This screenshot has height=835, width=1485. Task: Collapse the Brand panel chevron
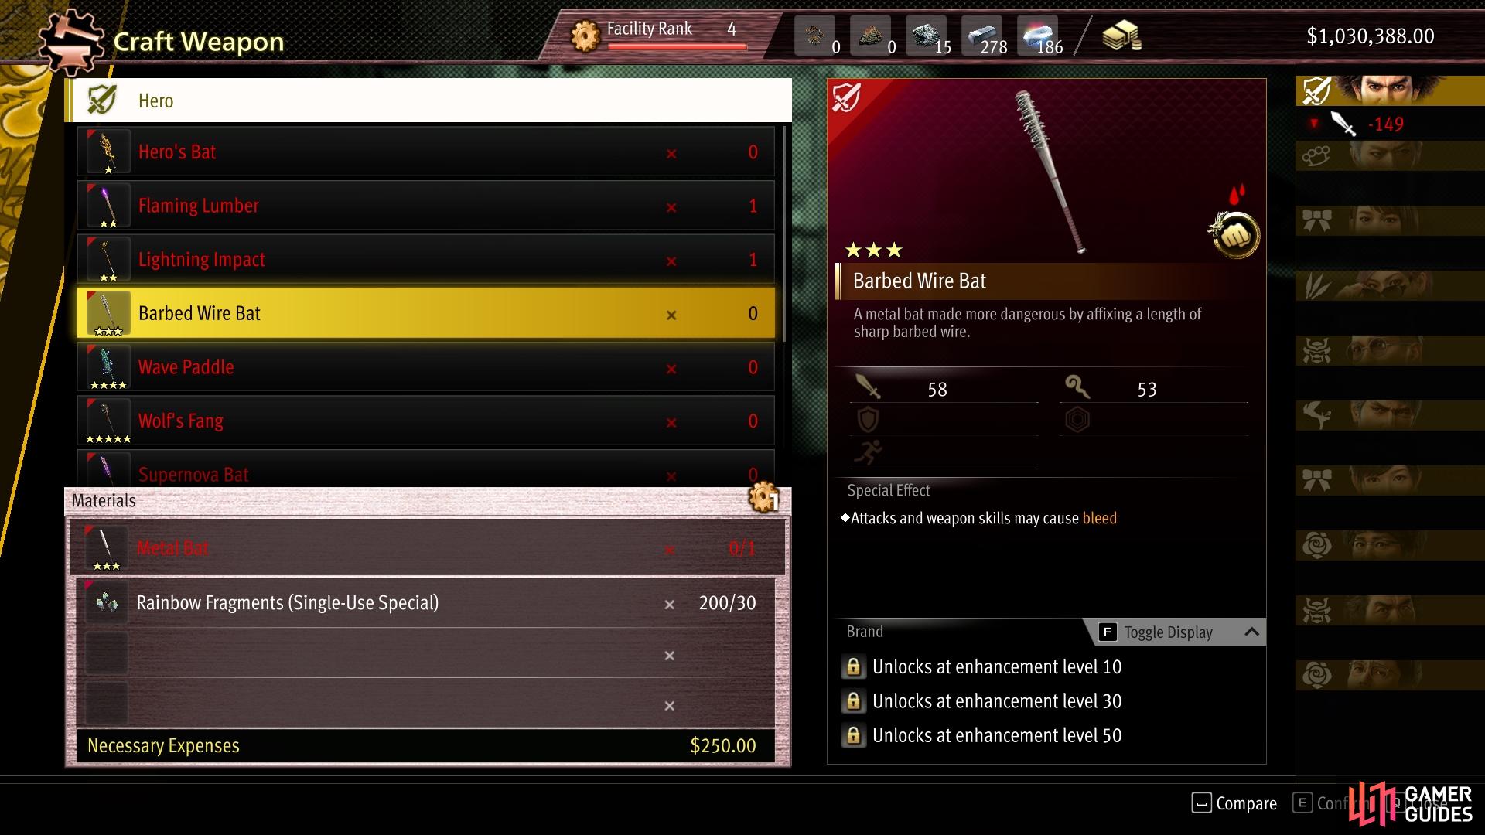[x=1251, y=632]
